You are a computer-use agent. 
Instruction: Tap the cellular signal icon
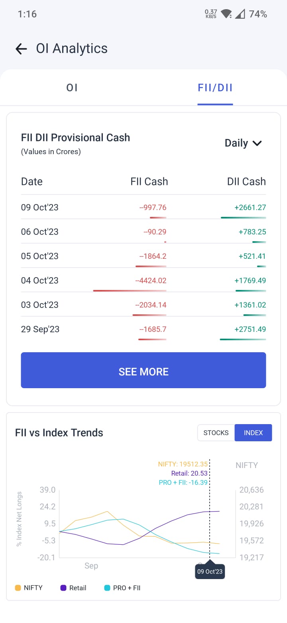tap(240, 14)
